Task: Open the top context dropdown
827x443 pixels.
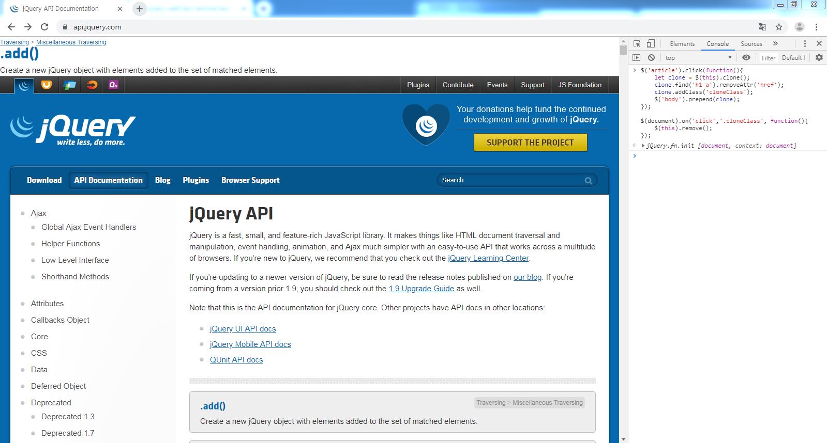Action: pos(699,58)
